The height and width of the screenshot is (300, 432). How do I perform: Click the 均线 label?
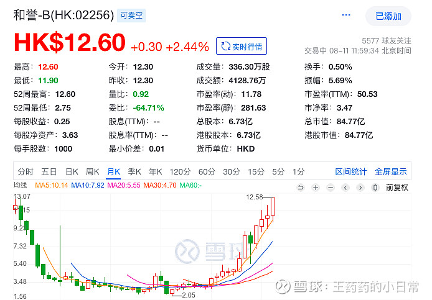coord(20,185)
